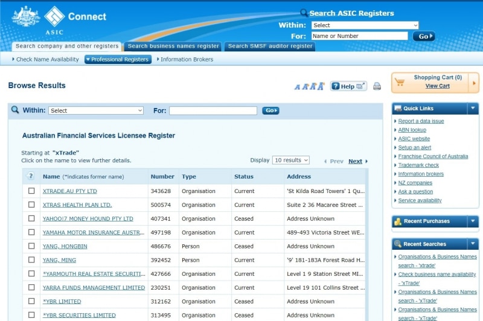
Task: Open *YBR SECURITIES LIMITED details
Action: point(79,316)
